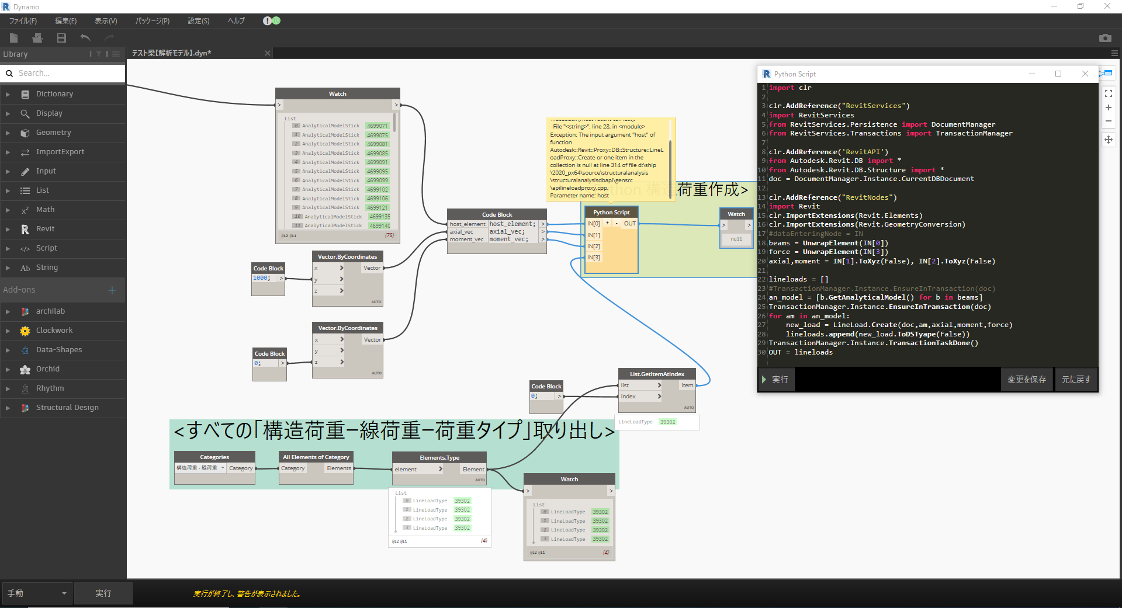
Task: Expand the Clockwork add-on category
Action: tap(54, 331)
